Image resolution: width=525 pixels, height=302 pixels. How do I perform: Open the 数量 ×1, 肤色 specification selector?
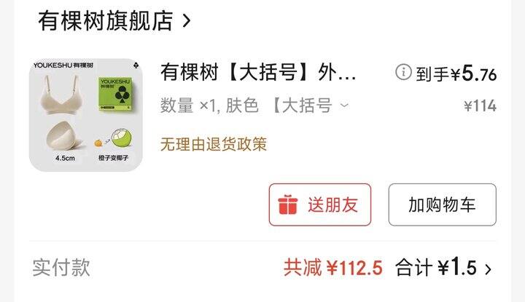(254, 106)
